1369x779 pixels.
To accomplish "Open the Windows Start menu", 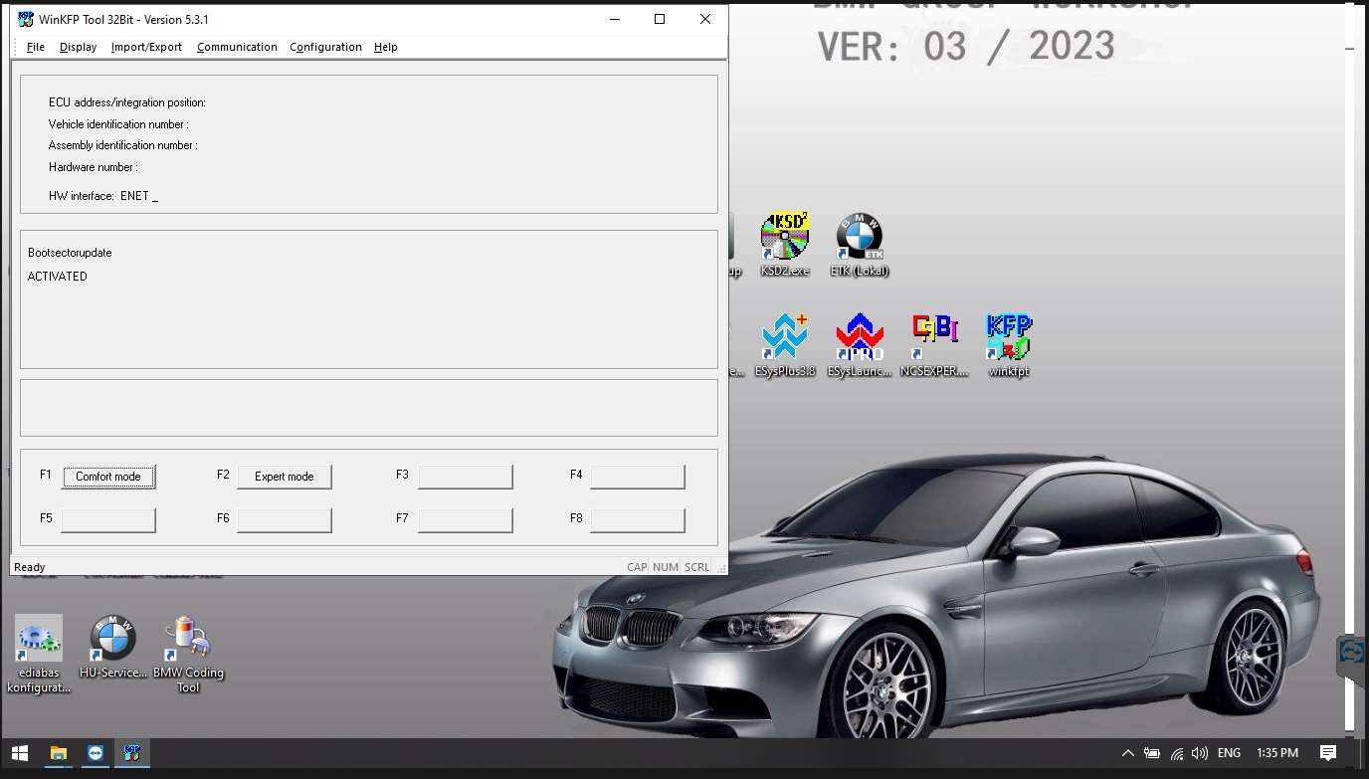I will coord(19,753).
